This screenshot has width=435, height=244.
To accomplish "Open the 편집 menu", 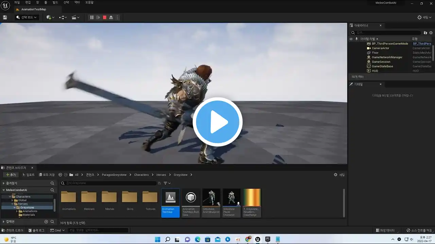I will click(x=28, y=2).
